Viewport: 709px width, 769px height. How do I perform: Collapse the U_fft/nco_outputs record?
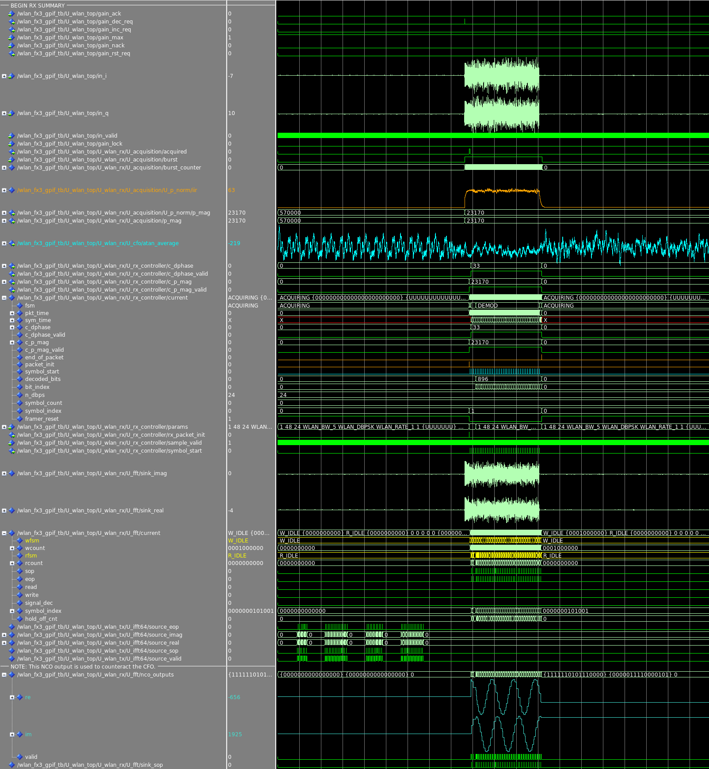tap(4, 675)
